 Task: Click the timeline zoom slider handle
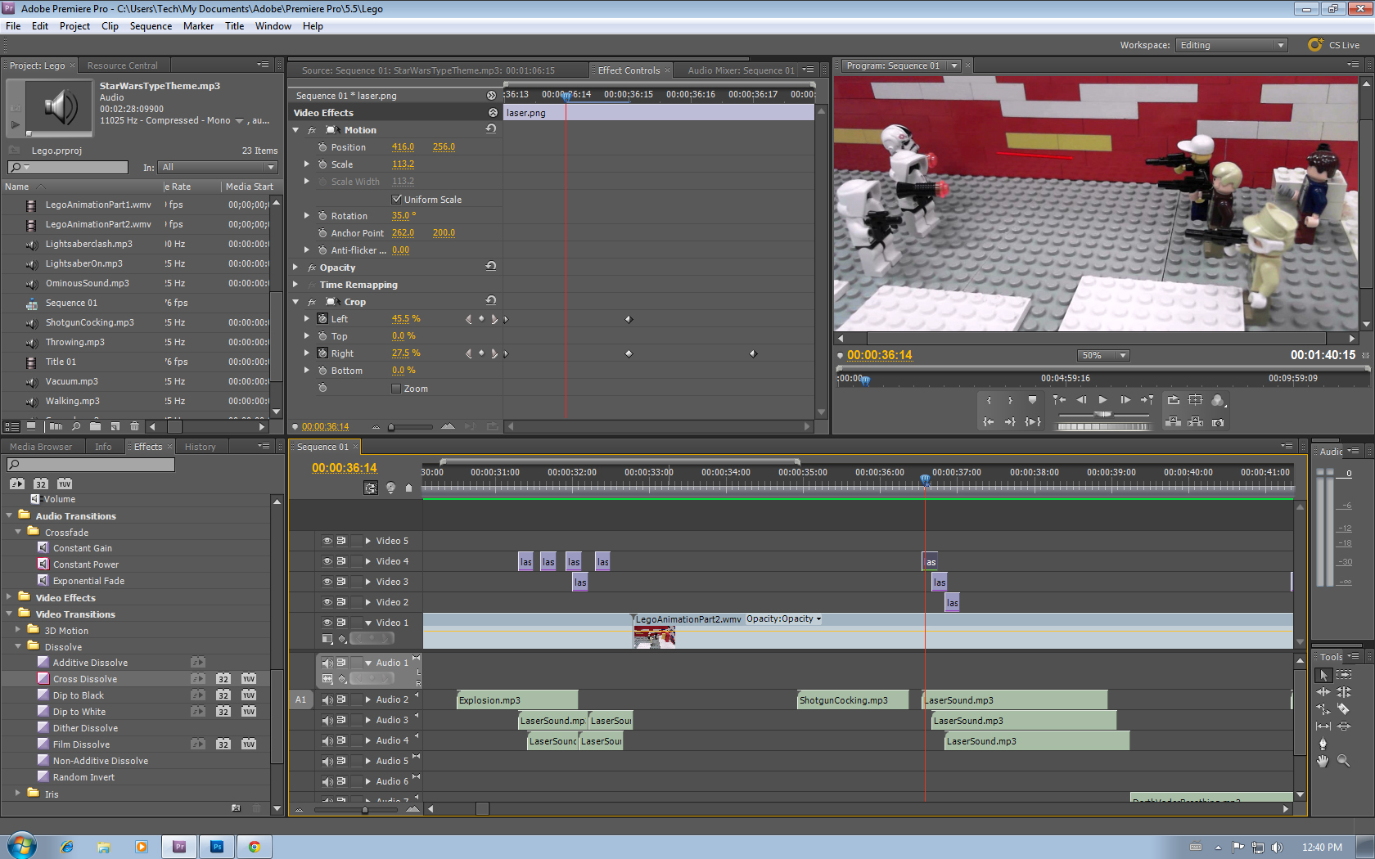[x=365, y=810]
